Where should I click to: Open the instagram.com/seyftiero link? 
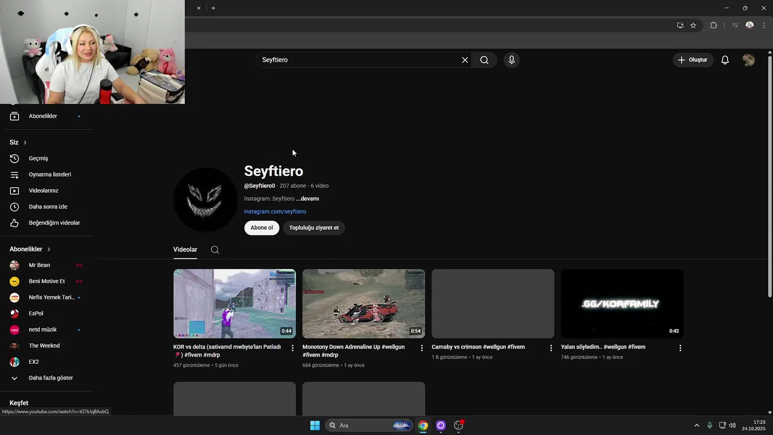[x=275, y=211]
